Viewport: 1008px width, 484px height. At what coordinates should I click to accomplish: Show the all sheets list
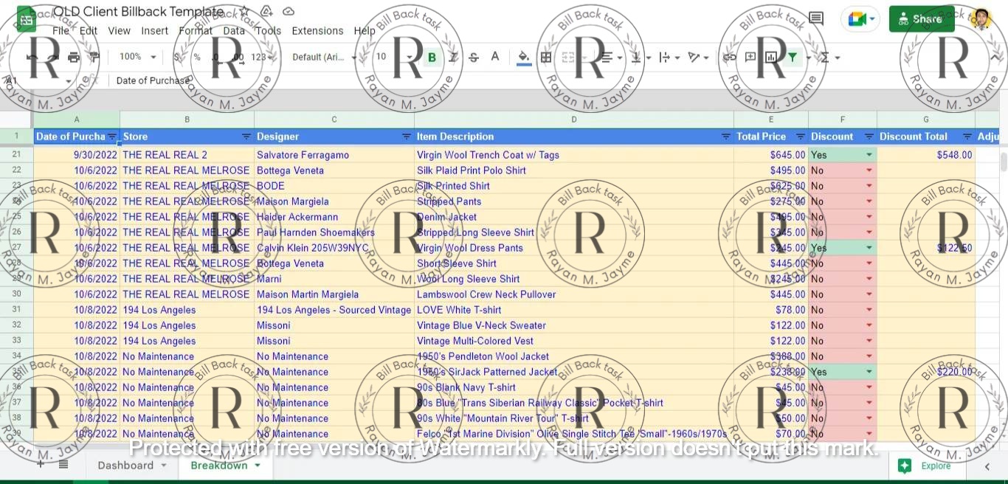(x=63, y=465)
